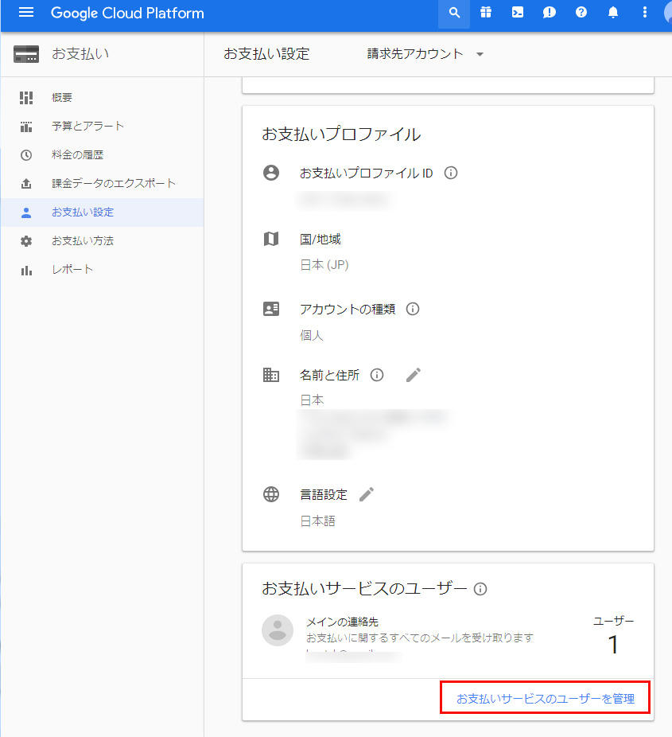This screenshot has height=737, width=672.
Task: Click the gear icon for お支払い方法
Action: coord(26,241)
